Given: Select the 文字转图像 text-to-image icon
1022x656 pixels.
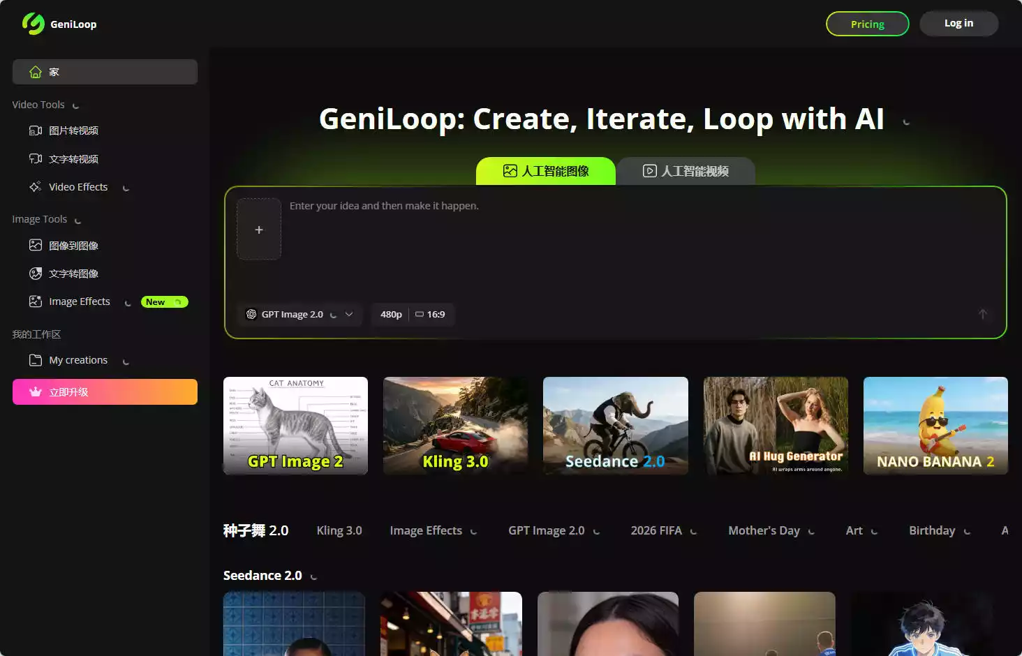Looking at the screenshot, I should pyautogui.click(x=36, y=273).
